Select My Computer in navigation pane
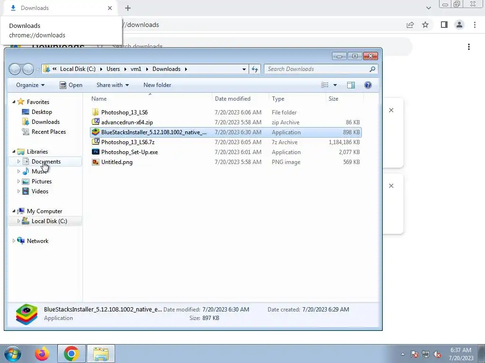Screen dimensions: 485x363 (x=45, y=211)
